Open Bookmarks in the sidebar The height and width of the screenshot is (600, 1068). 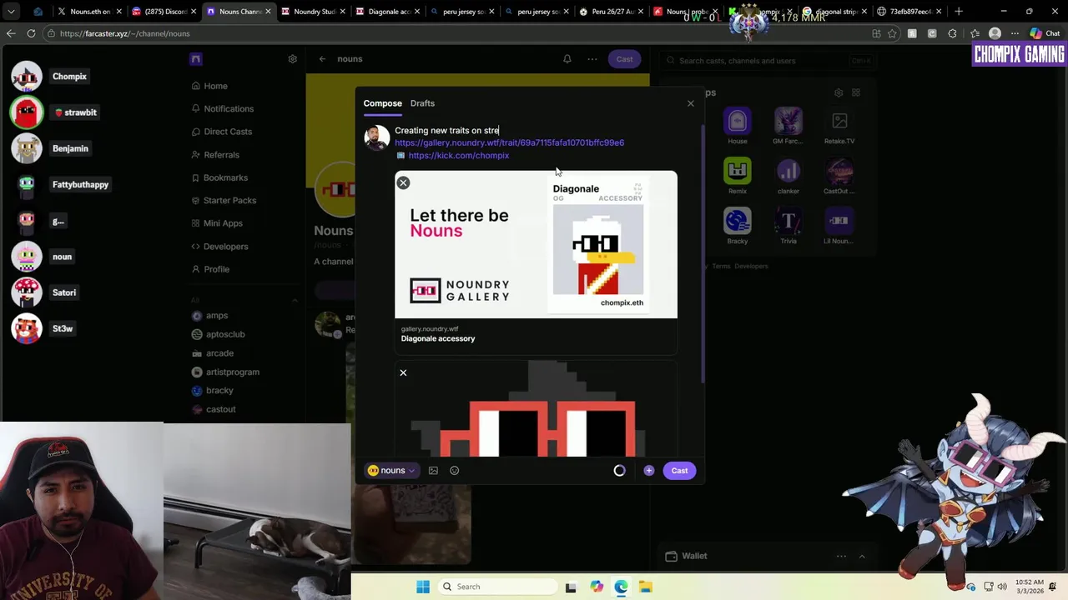[x=219, y=177]
